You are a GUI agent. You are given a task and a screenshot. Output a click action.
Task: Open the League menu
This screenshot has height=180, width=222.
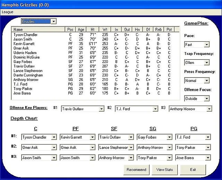[x=8, y=12]
